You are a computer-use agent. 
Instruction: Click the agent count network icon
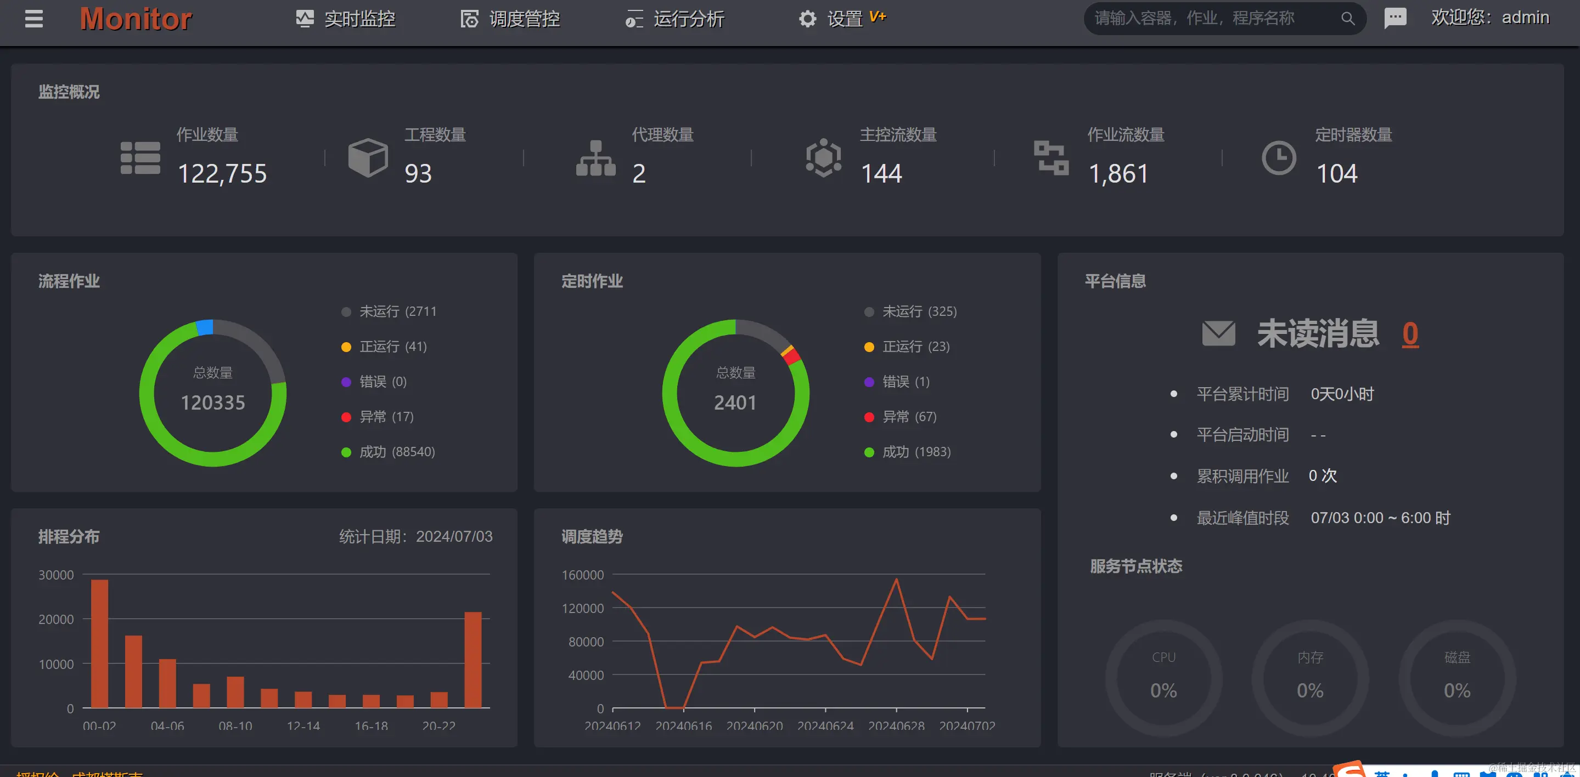click(595, 158)
